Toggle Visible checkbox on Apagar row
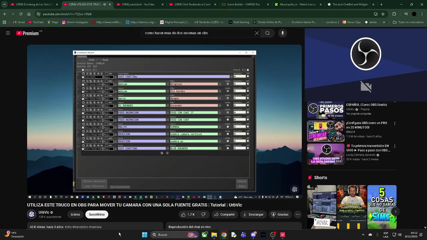The image size is (427, 240). 228,98
